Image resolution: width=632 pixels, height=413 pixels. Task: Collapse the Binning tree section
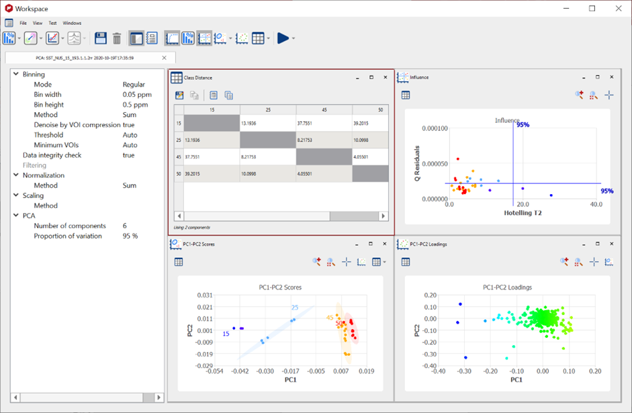coord(15,75)
